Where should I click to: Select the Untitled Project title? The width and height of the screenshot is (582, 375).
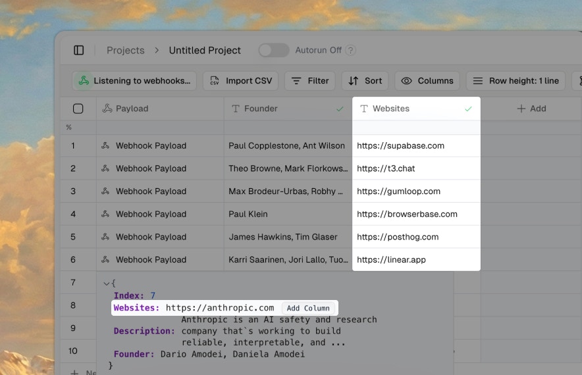pos(205,50)
